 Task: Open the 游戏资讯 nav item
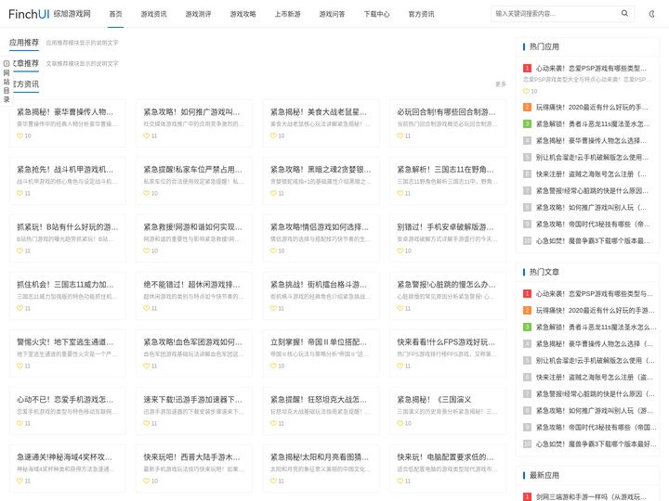coord(154,14)
